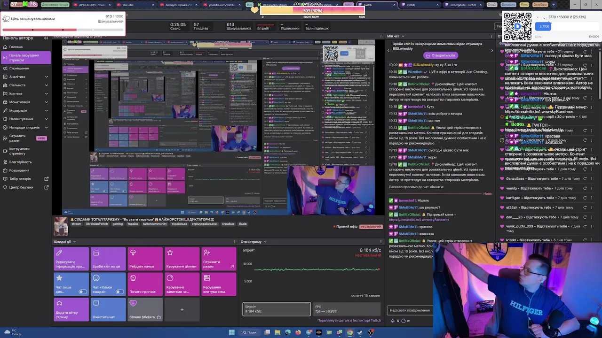The image size is (602, 338).
Task: Open the Windows Start menu on taskbar
Action: 231,332
